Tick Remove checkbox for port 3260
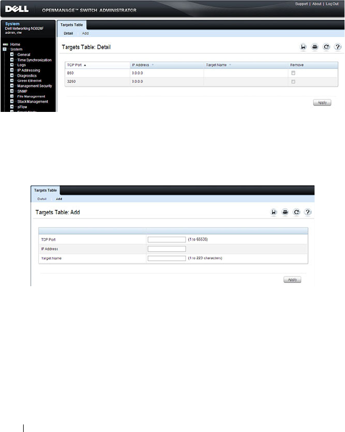The image size is (345, 432). coord(293,82)
